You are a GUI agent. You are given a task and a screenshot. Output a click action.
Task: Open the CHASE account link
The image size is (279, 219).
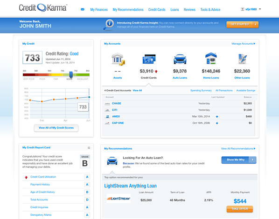(116, 103)
